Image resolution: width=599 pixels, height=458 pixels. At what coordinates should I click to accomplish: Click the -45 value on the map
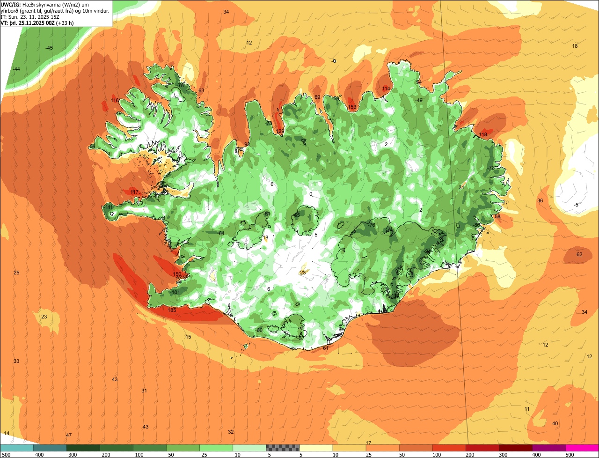pos(49,48)
